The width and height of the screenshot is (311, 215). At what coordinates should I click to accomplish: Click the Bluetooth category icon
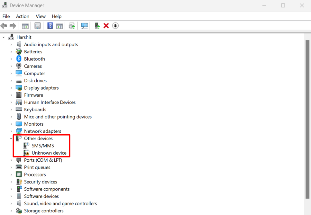pyautogui.click(x=19, y=59)
